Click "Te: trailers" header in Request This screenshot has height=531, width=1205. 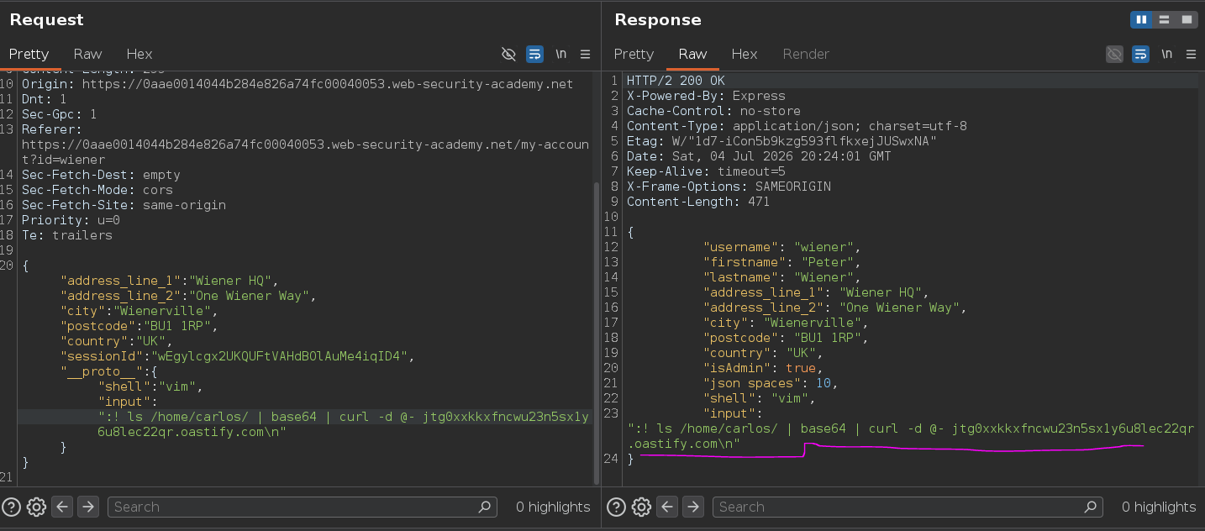pyautogui.click(x=67, y=235)
